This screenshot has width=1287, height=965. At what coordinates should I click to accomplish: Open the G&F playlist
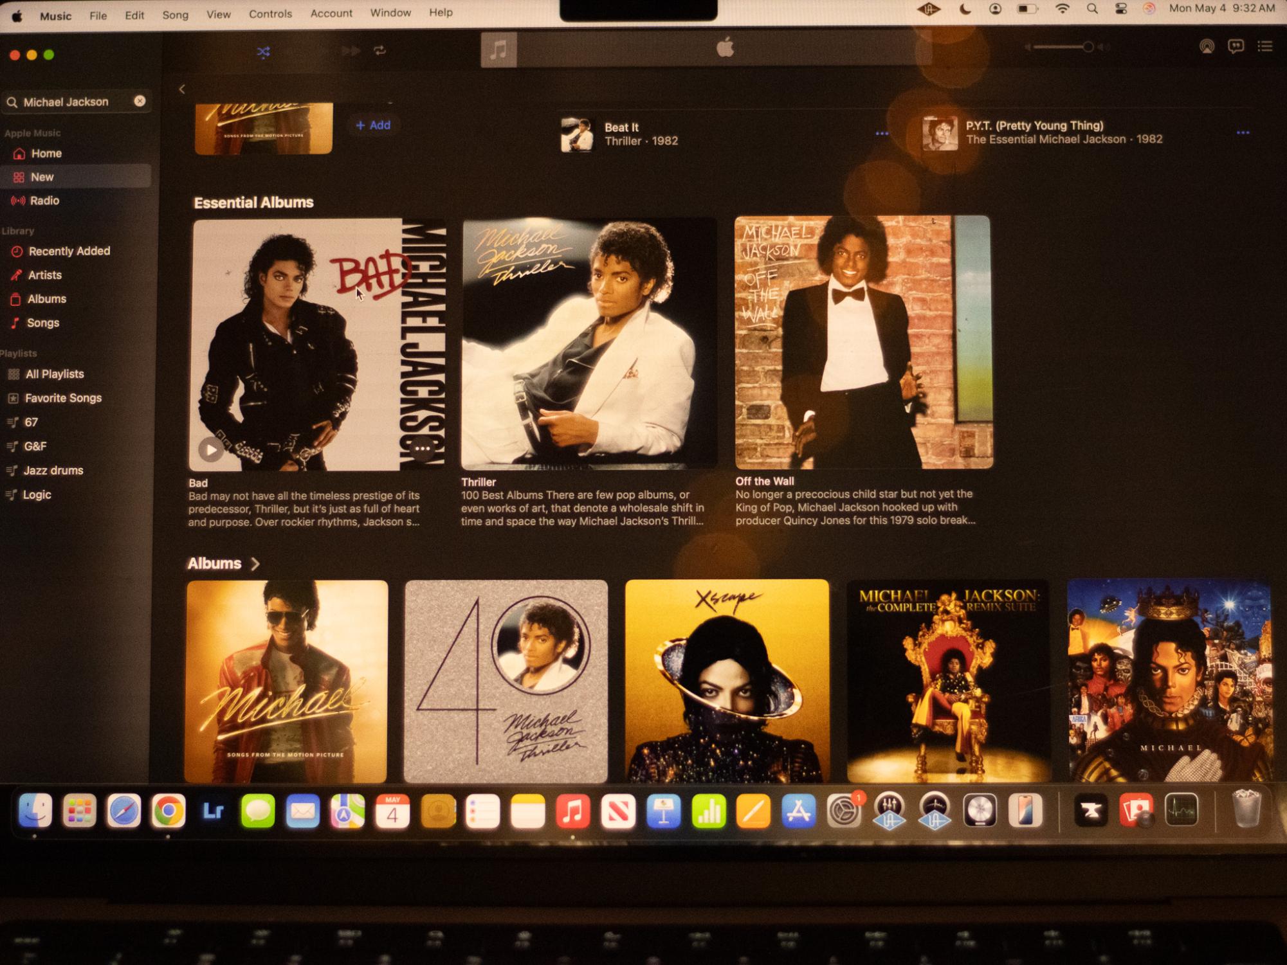[76, 446]
